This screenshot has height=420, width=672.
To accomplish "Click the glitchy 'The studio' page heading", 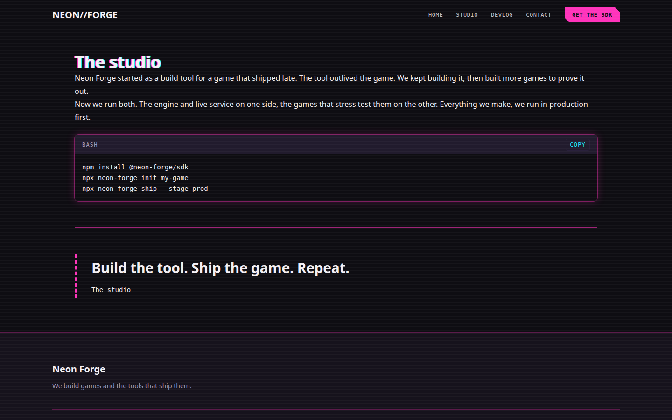I will 118,62.
